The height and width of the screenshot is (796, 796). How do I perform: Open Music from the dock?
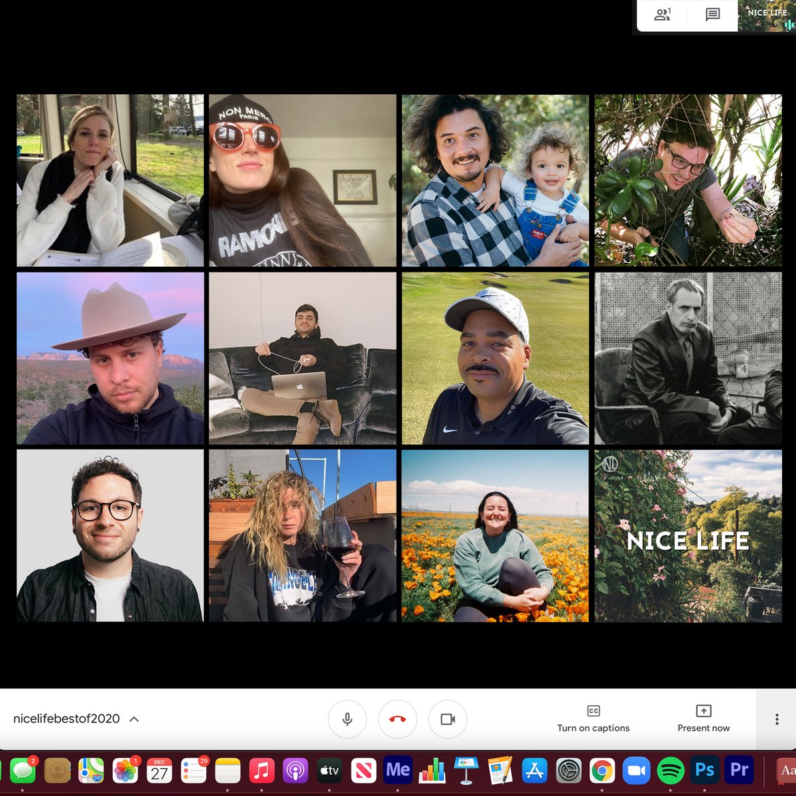point(262,770)
